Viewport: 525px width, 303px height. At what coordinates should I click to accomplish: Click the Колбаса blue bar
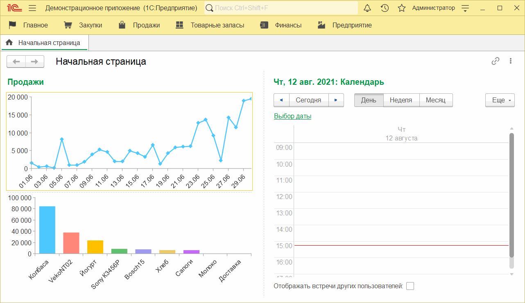click(47, 230)
